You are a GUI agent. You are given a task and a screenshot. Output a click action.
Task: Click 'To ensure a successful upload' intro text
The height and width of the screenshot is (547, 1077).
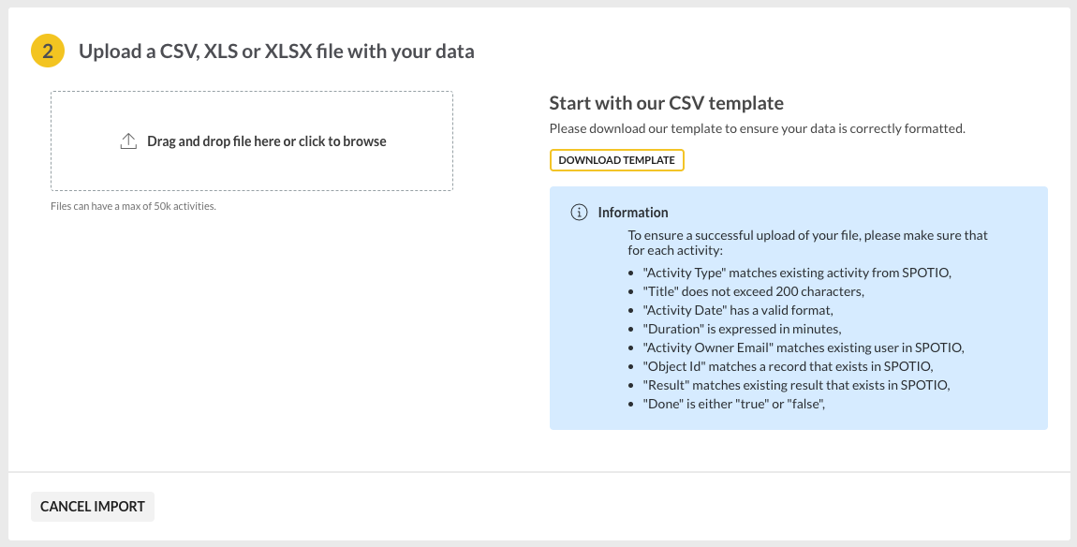[x=807, y=242]
